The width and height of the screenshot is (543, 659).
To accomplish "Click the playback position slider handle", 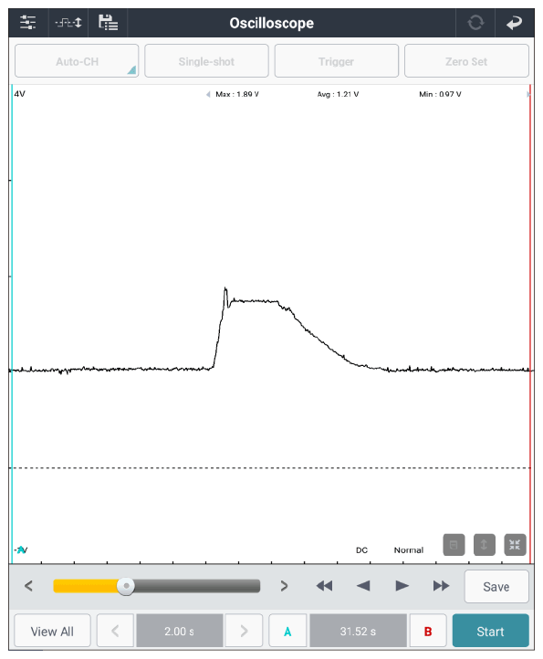I will 126,586.
